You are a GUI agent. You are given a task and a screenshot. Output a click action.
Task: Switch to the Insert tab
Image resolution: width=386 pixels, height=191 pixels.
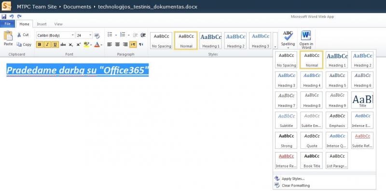tap(41, 24)
